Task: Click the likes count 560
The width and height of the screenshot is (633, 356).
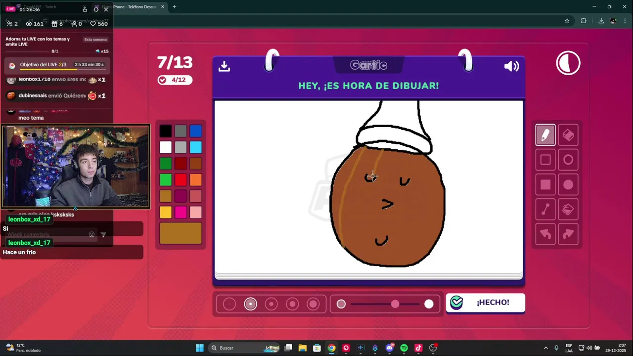Action: pos(99,24)
